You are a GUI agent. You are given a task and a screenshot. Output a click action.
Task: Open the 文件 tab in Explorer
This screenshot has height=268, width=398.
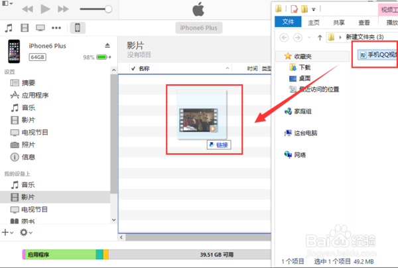(288, 22)
